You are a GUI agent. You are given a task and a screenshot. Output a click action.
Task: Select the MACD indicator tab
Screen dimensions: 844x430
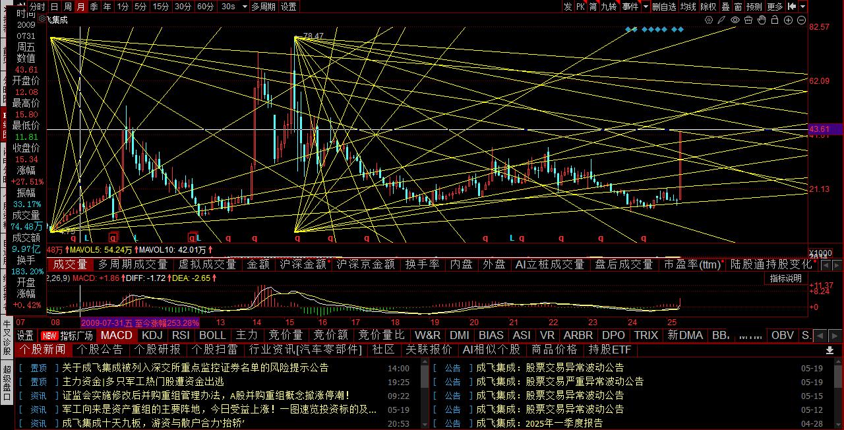tap(117, 335)
